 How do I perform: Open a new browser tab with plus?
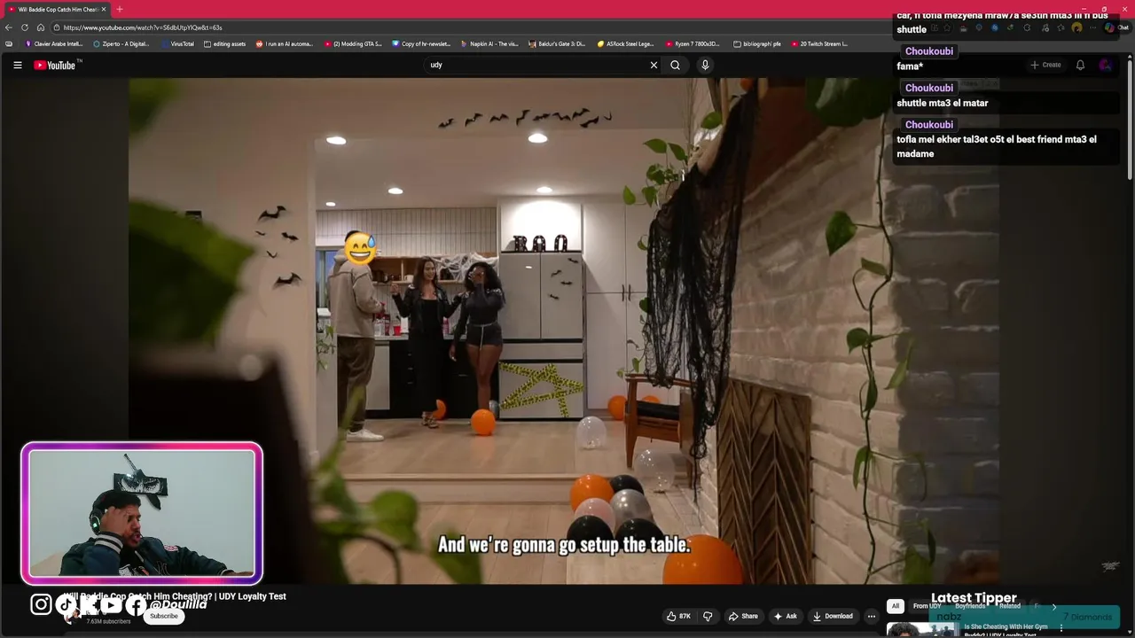[x=120, y=9]
